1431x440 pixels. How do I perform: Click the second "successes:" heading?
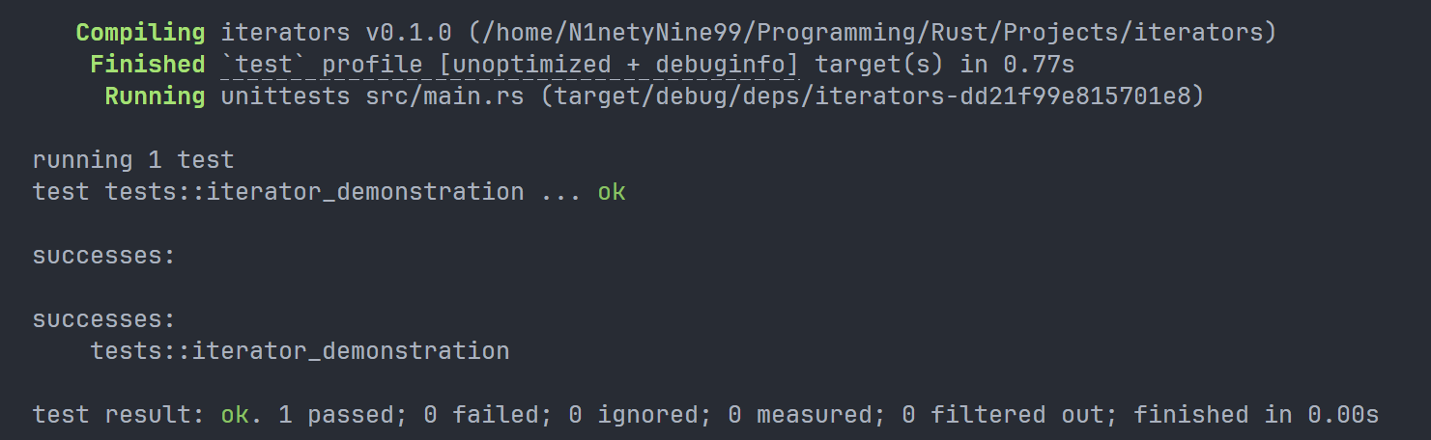104,319
